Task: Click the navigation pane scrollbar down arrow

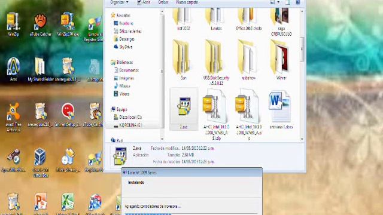Action: 162,139
